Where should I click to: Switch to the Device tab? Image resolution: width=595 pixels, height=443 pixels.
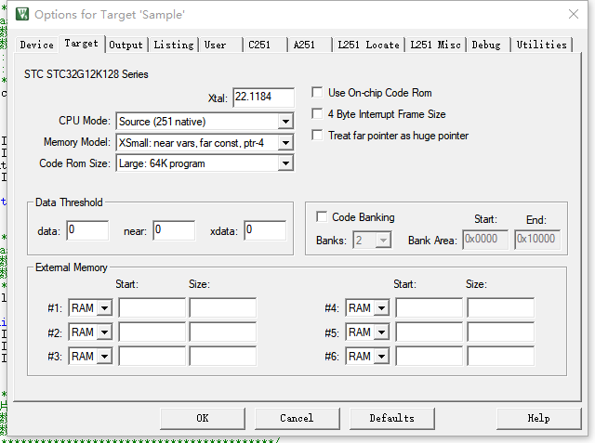pyautogui.click(x=37, y=45)
